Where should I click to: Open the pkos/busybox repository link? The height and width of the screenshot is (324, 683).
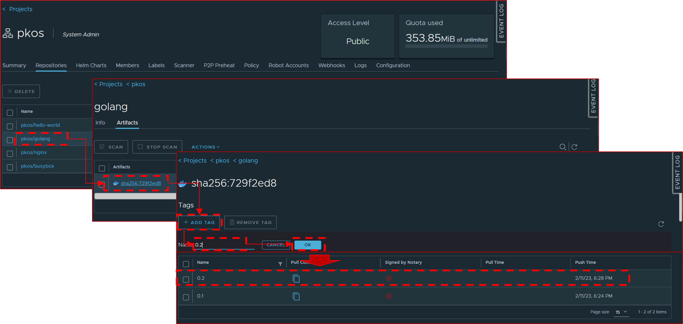coord(37,166)
